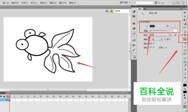The height and width of the screenshot is (112, 188).
Task: Switch to the 属性 properties tab
Action: [x=140, y=9]
